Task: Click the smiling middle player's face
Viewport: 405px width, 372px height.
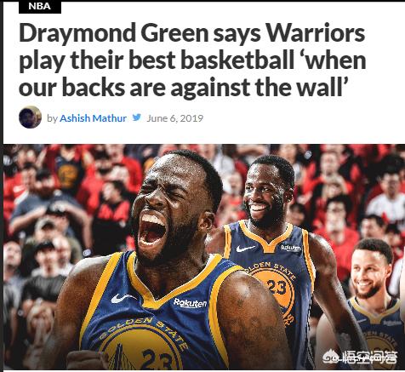Action: click(x=265, y=193)
